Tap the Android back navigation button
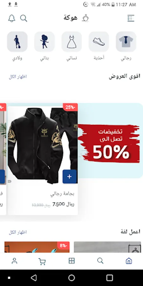 coord(34,278)
